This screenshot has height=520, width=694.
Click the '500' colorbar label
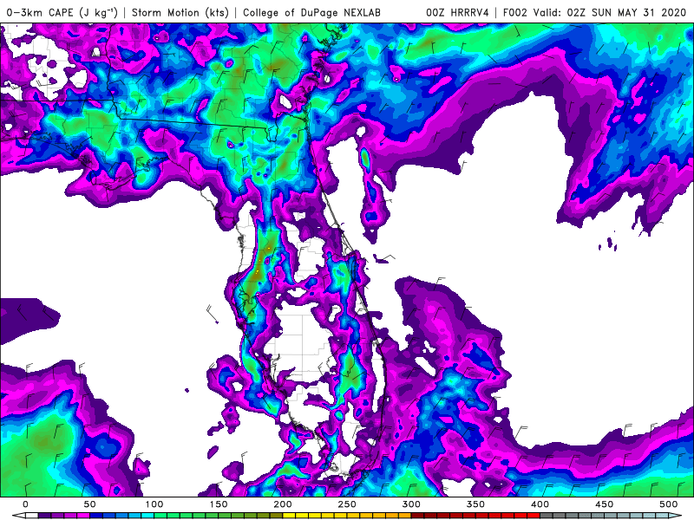click(668, 504)
